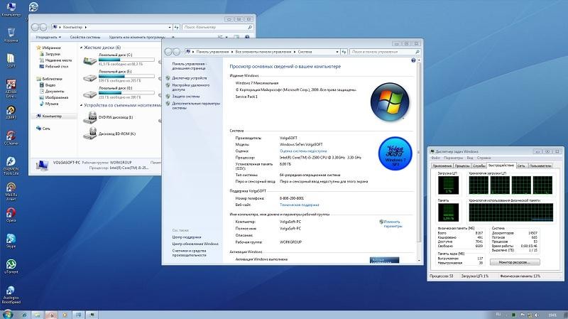Launch CCleaner from the desktop
This screenshot has width=568, height=319.
[11, 138]
